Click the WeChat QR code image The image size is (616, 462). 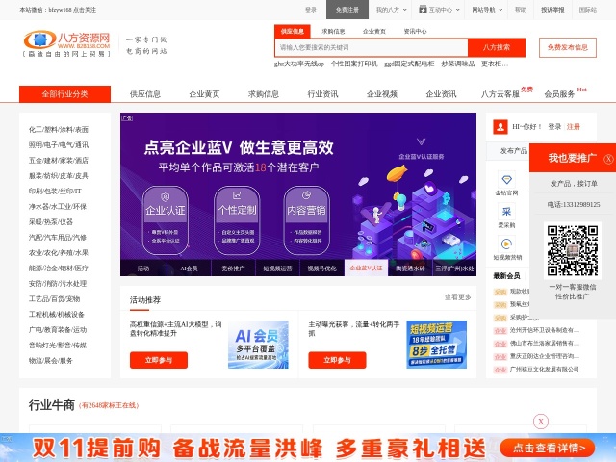tap(573, 250)
